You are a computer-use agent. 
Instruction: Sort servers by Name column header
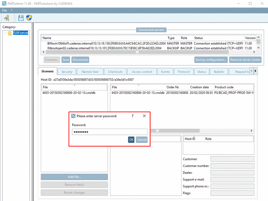coord(104,38)
